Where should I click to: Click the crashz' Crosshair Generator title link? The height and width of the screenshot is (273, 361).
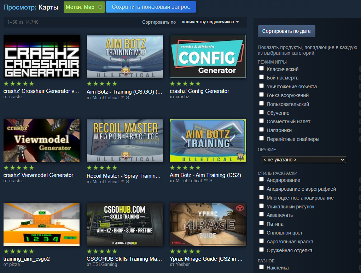click(x=41, y=91)
